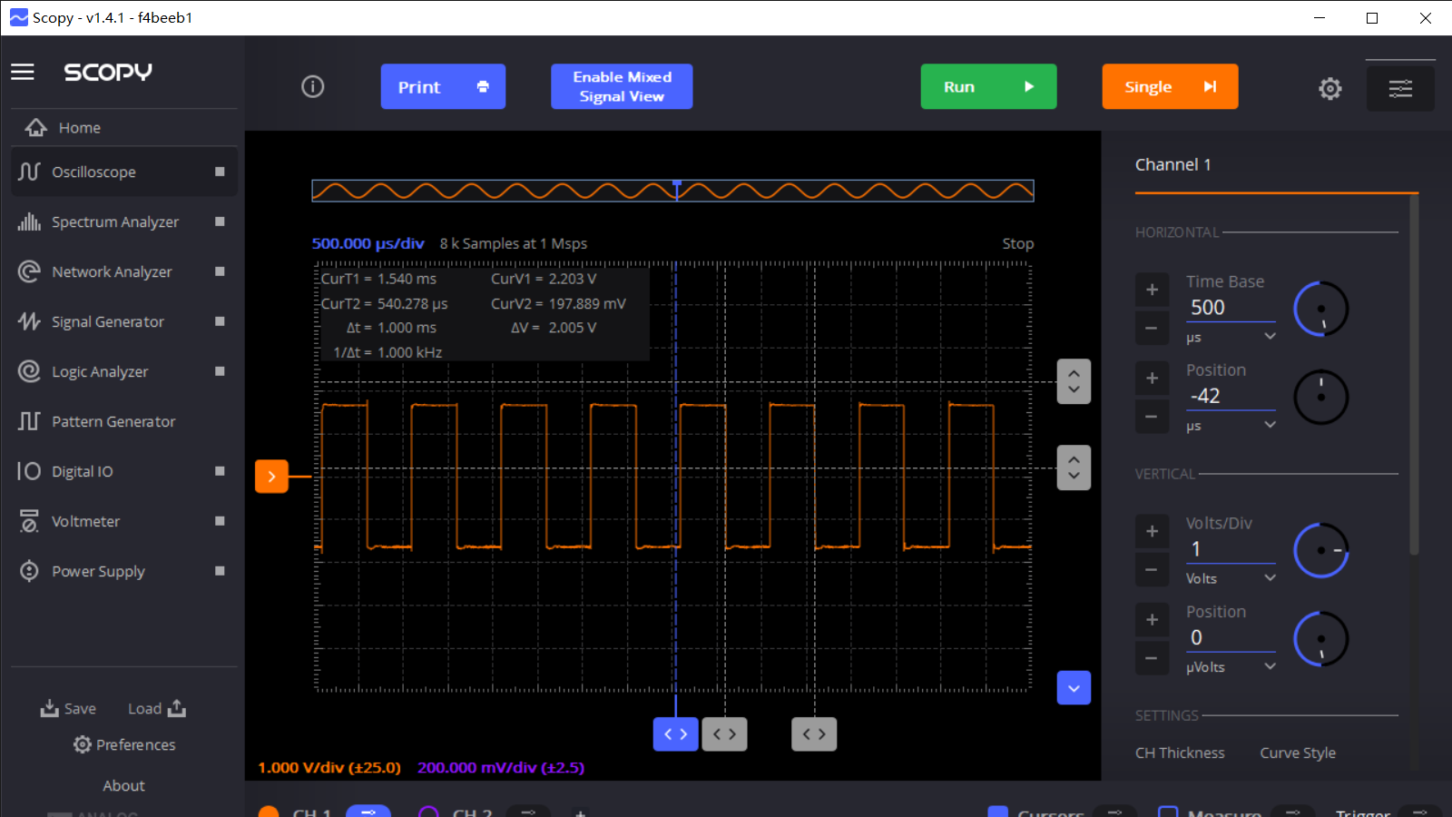Select Voltmeter in the sidebar
Screen dimensions: 1452x817
point(124,521)
